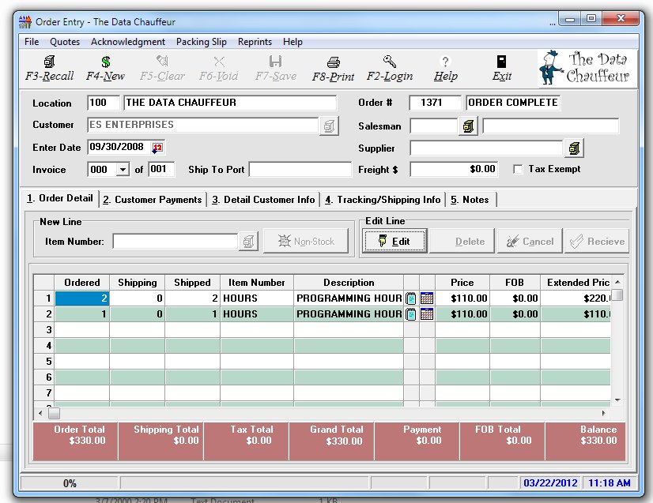Image resolution: width=653 pixels, height=503 pixels.
Task: Click the Data Chauffeur logo
Action: [587, 68]
